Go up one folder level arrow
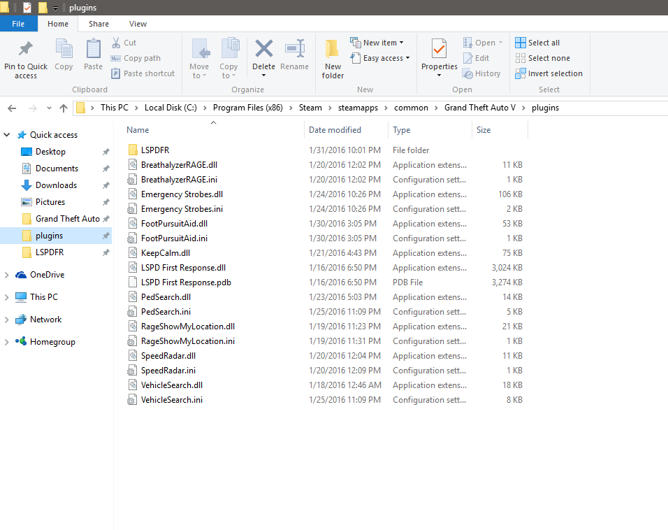This screenshot has width=668, height=530. 64,108
